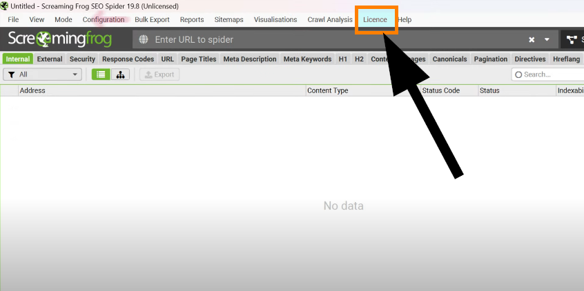Viewport: 584px width, 291px height.
Task: Open the Reports menu
Action: coord(192,20)
